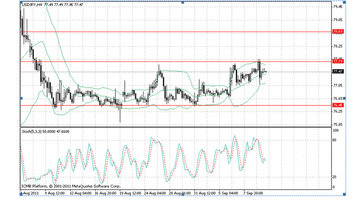The image size is (355, 217).
Task: Grab the top-middle selection handle
Action: (182, 2)
